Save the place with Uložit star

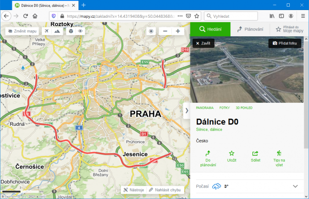point(231,156)
